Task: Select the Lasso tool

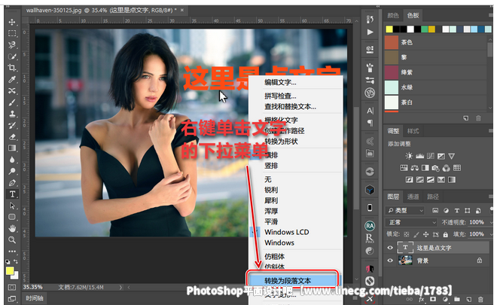Action: click(12, 44)
